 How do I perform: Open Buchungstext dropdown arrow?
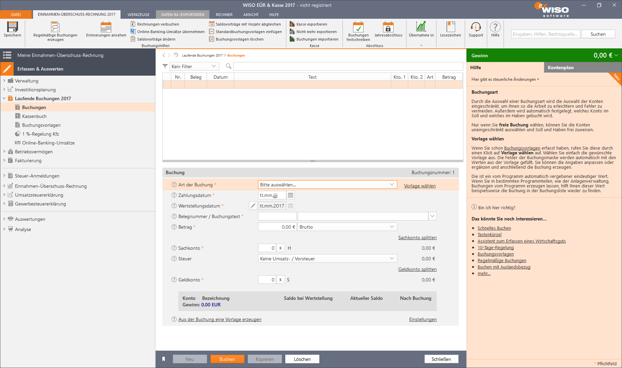(432, 216)
